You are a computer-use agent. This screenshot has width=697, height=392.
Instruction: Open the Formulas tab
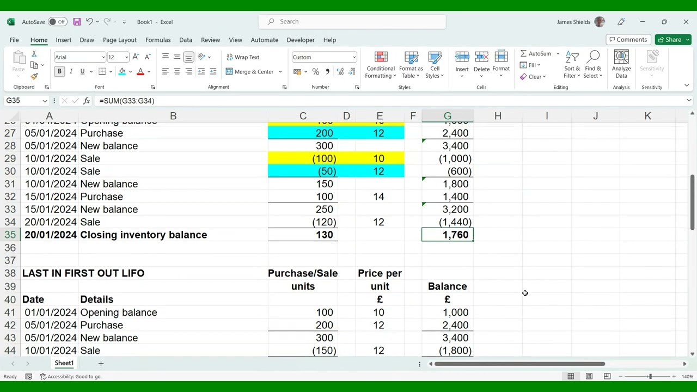158,40
